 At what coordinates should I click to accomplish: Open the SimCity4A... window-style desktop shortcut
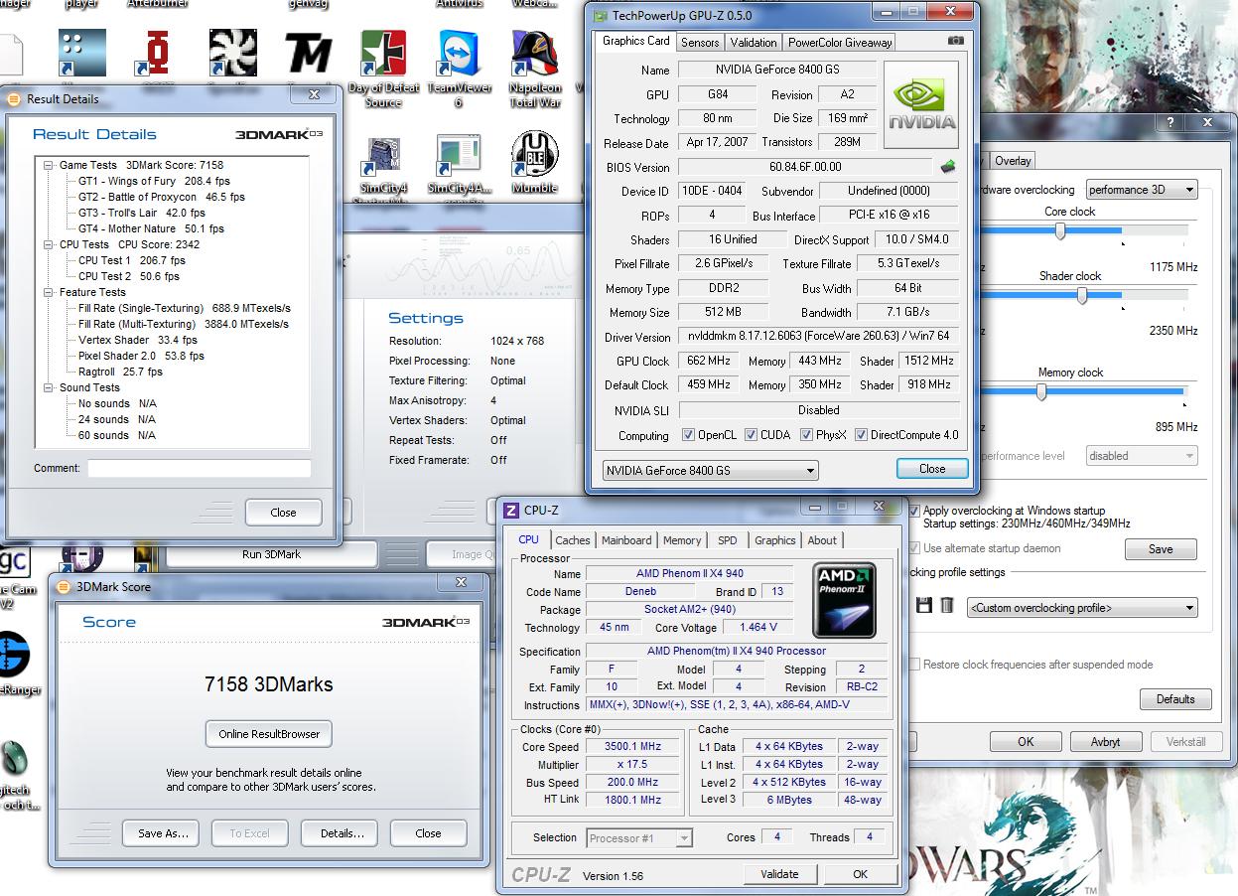click(459, 156)
